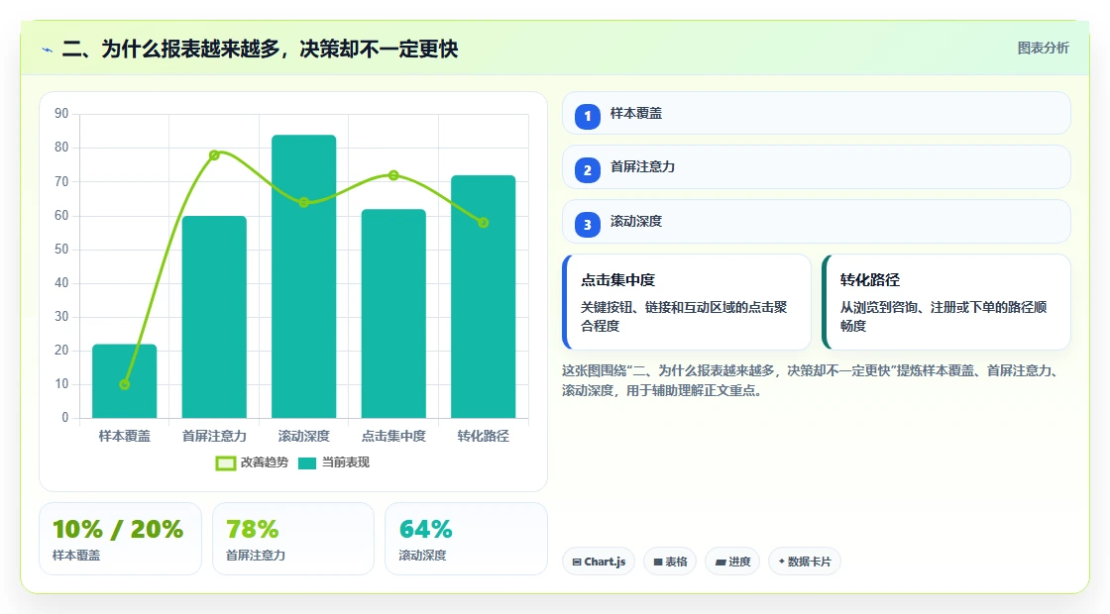Click the 10% / 20% stat card
Image resolution: width=1110 pixels, height=614 pixels.
(x=120, y=539)
